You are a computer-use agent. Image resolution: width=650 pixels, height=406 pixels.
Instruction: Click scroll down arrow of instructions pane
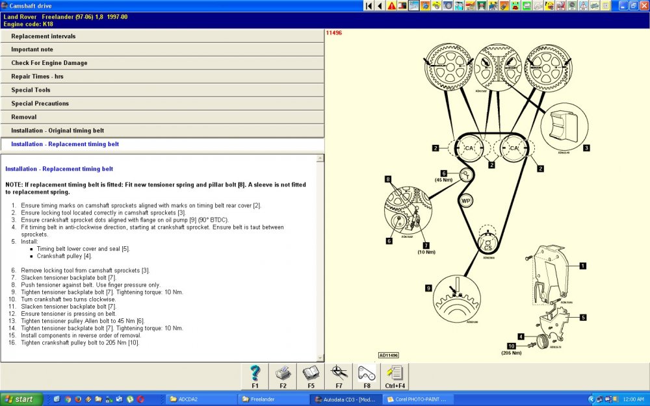(x=320, y=358)
